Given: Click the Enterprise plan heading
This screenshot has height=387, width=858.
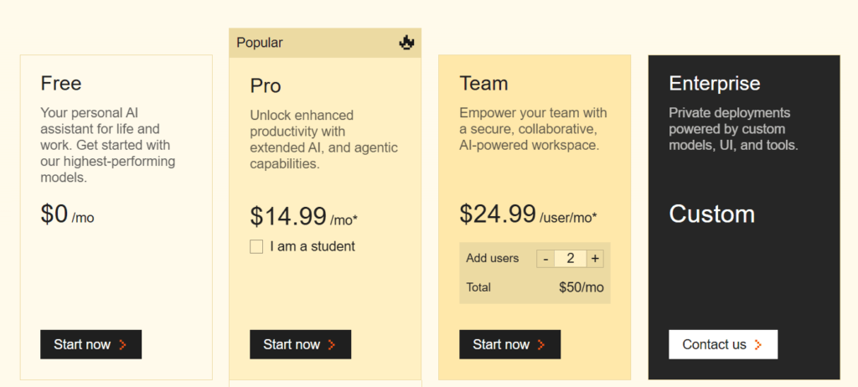Looking at the screenshot, I should (715, 83).
